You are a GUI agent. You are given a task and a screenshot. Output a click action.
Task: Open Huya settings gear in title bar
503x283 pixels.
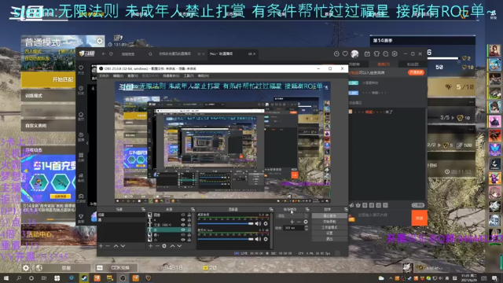(x=395, y=54)
